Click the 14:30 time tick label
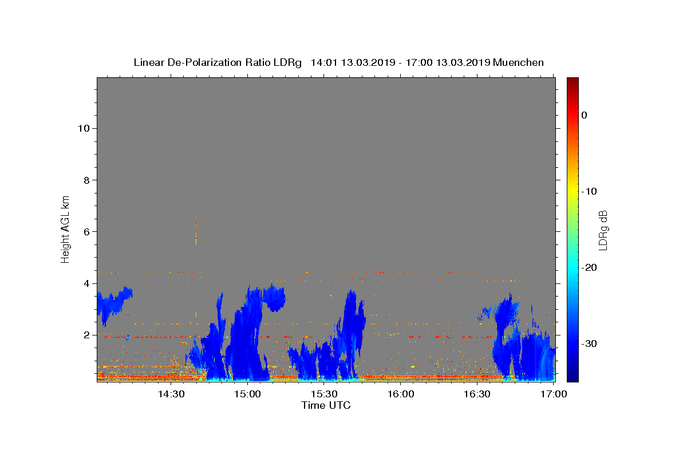687x458 pixels. click(171, 394)
